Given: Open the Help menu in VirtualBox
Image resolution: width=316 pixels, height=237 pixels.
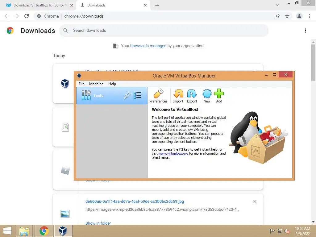Looking at the screenshot, I should coord(112,84).
